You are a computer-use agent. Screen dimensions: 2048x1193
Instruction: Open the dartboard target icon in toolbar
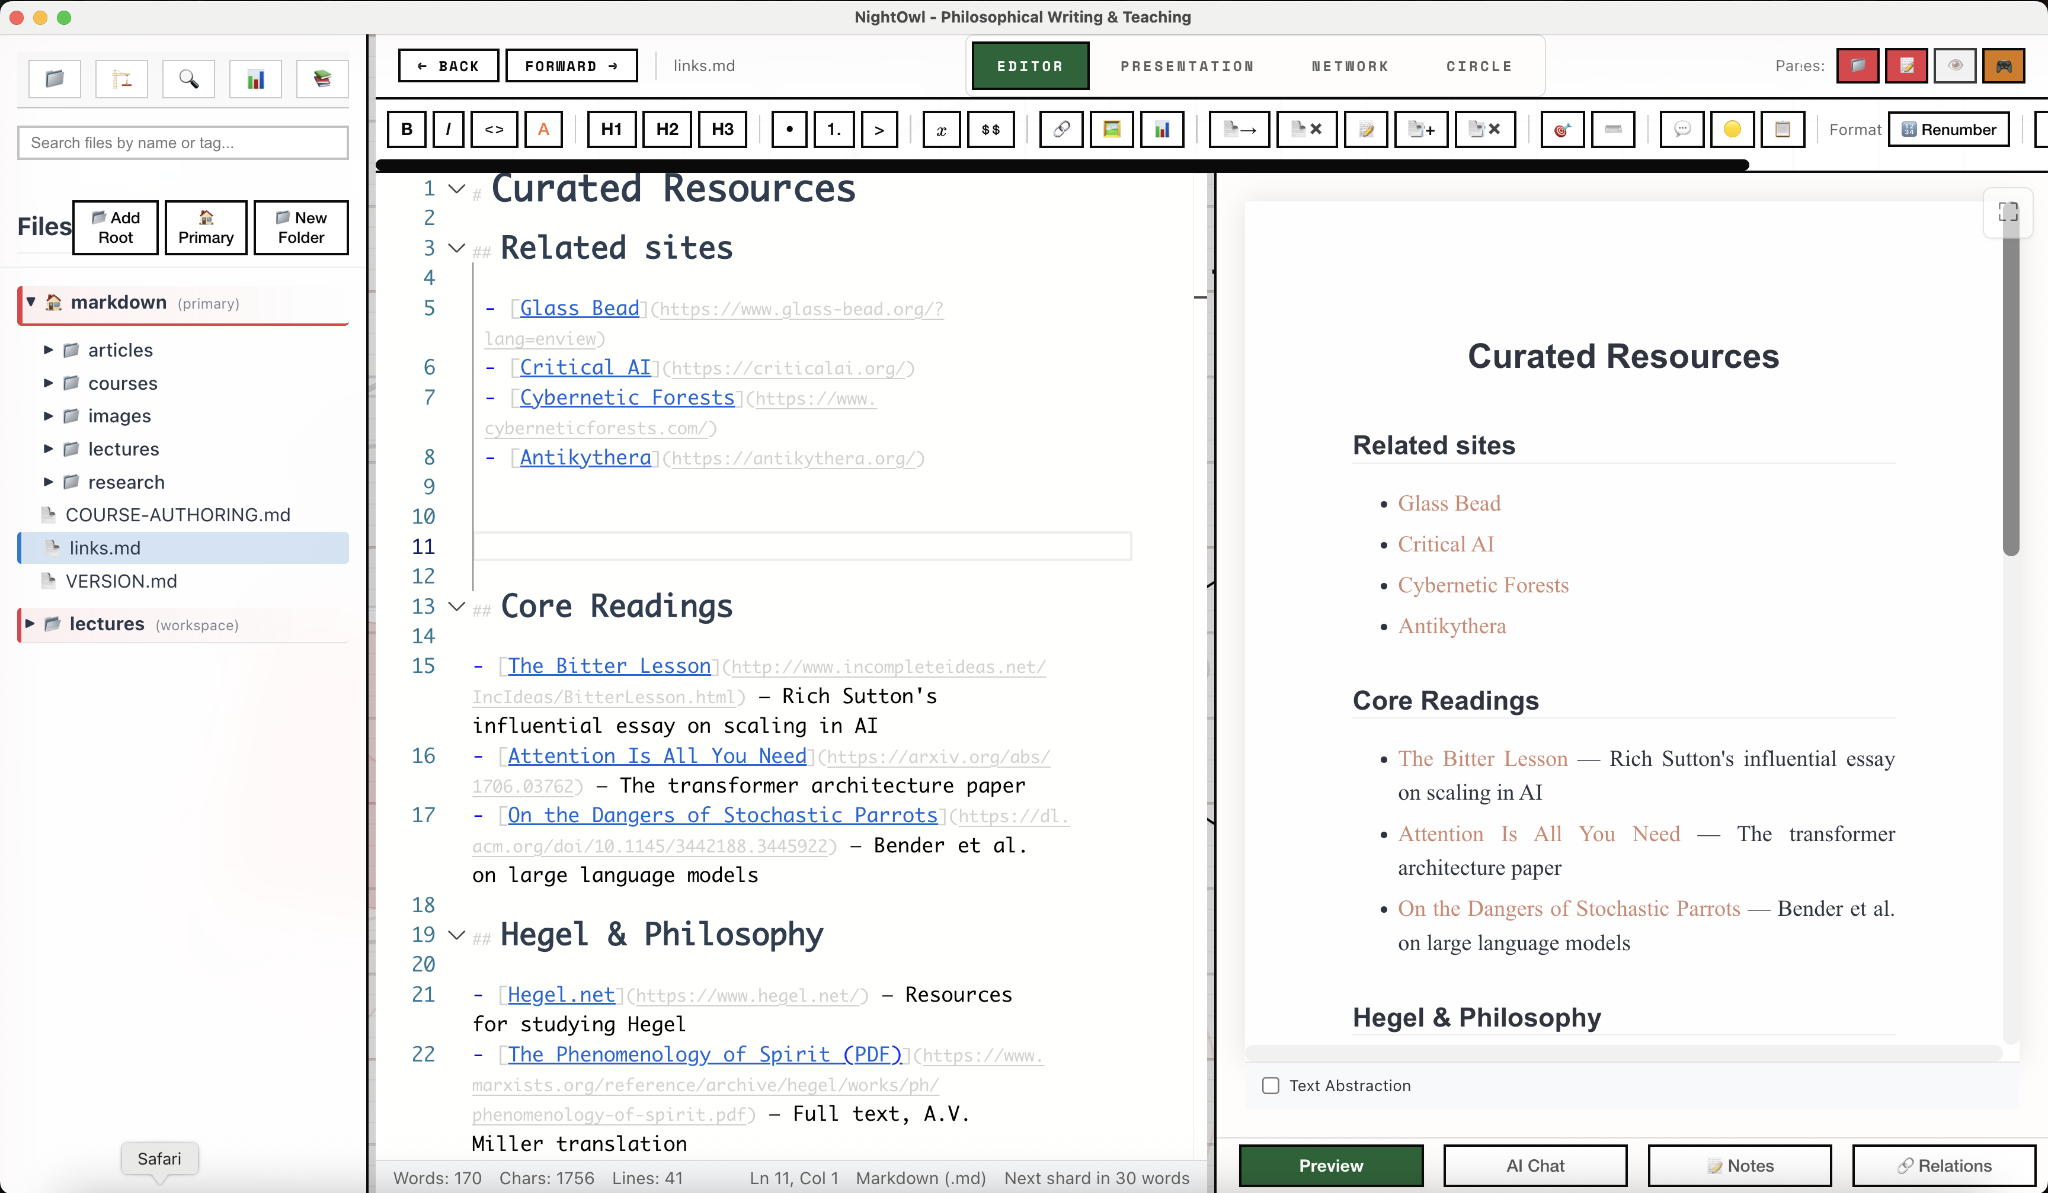(x=1561, y=129)
